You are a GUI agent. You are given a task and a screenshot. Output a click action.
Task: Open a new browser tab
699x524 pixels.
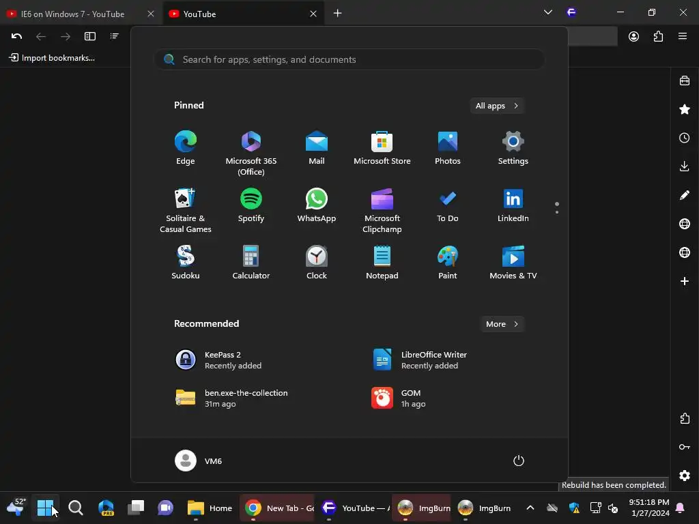[x=337, y=14]
